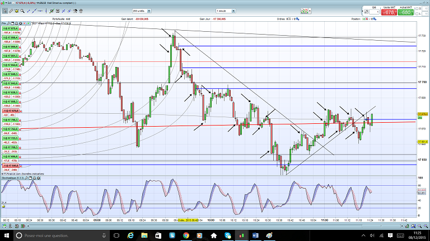Click the green plus icon on the Prix panel
Image resolution: width=430 pixels, height=241 pixels.
(28, 23)
